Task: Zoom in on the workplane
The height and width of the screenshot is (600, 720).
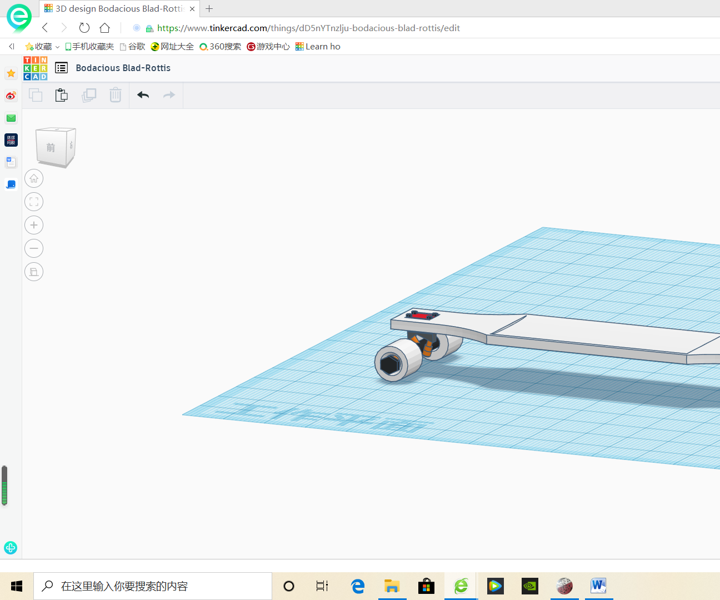Action: click(x=34, y=225)
